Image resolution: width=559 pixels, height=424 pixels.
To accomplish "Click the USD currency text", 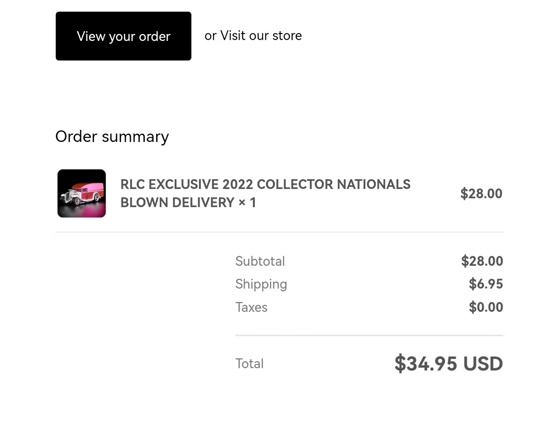I will pos(483,363).
